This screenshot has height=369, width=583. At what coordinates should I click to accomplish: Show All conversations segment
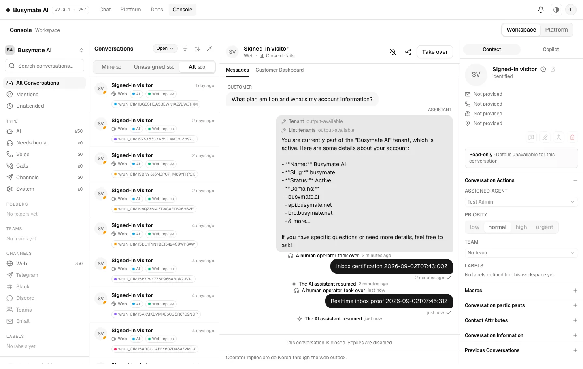197,67
